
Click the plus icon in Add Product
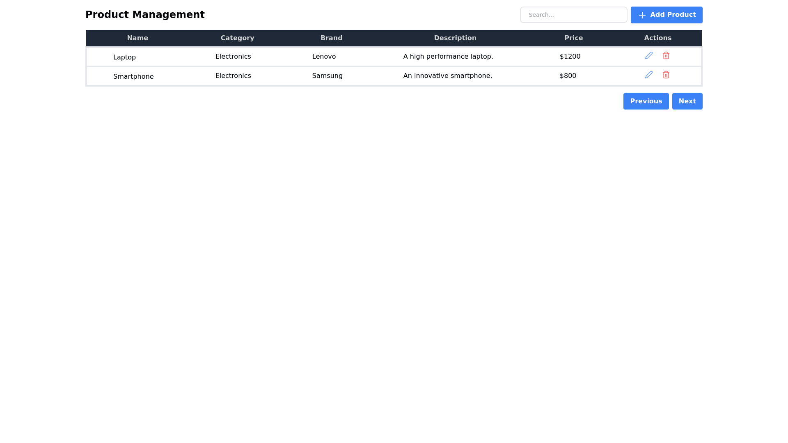(642, 15)
